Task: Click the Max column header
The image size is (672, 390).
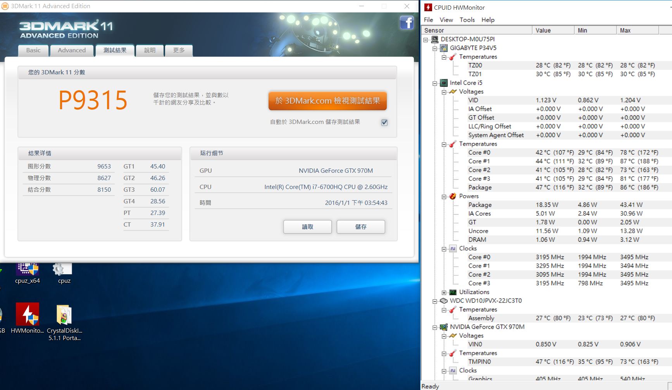Action: (x=638, y=30)
